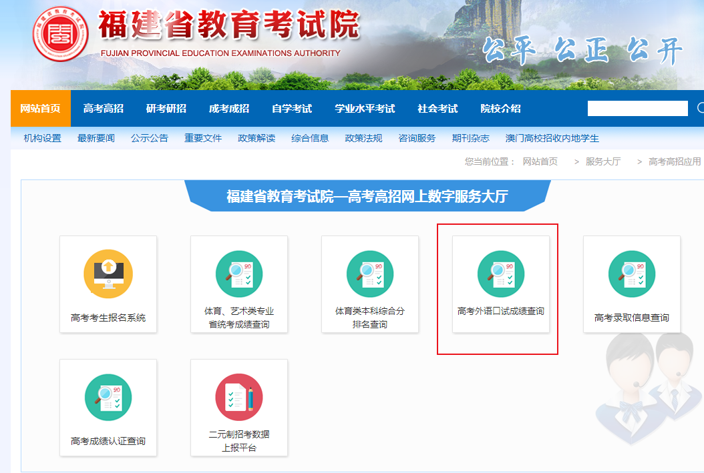Open the 高考外语口试成绩查询 magnifier icon
704x473 pixels.
[501, 274]
